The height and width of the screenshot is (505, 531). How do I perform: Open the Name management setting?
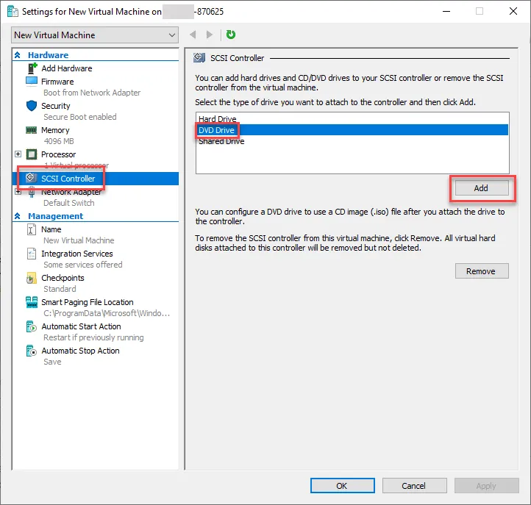pos(51,229)
